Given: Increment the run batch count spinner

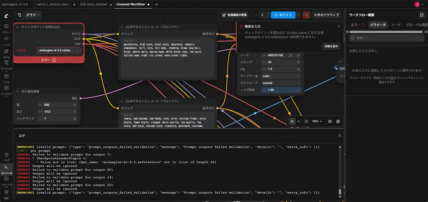Looking at the screenshot, I should click(268, 14).
